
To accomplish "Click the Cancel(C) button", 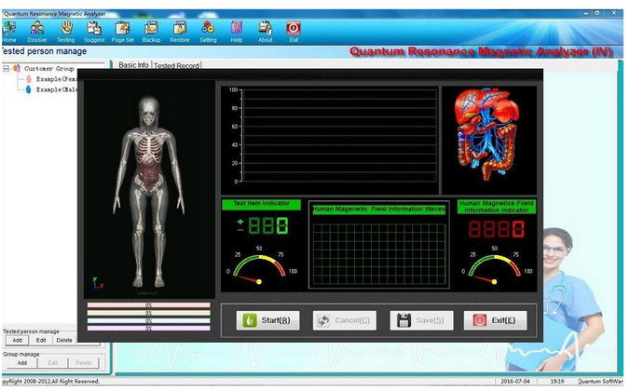I will coord(345,320).
